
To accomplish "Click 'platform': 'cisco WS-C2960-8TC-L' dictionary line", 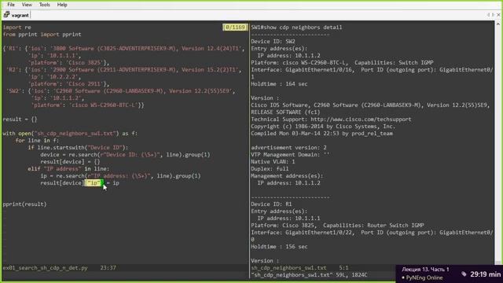I will point(87,105).
